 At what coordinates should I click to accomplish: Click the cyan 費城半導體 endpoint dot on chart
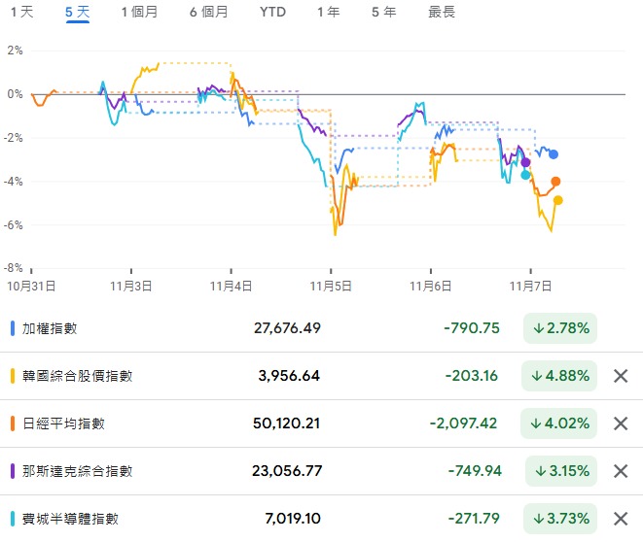(526, 175)
